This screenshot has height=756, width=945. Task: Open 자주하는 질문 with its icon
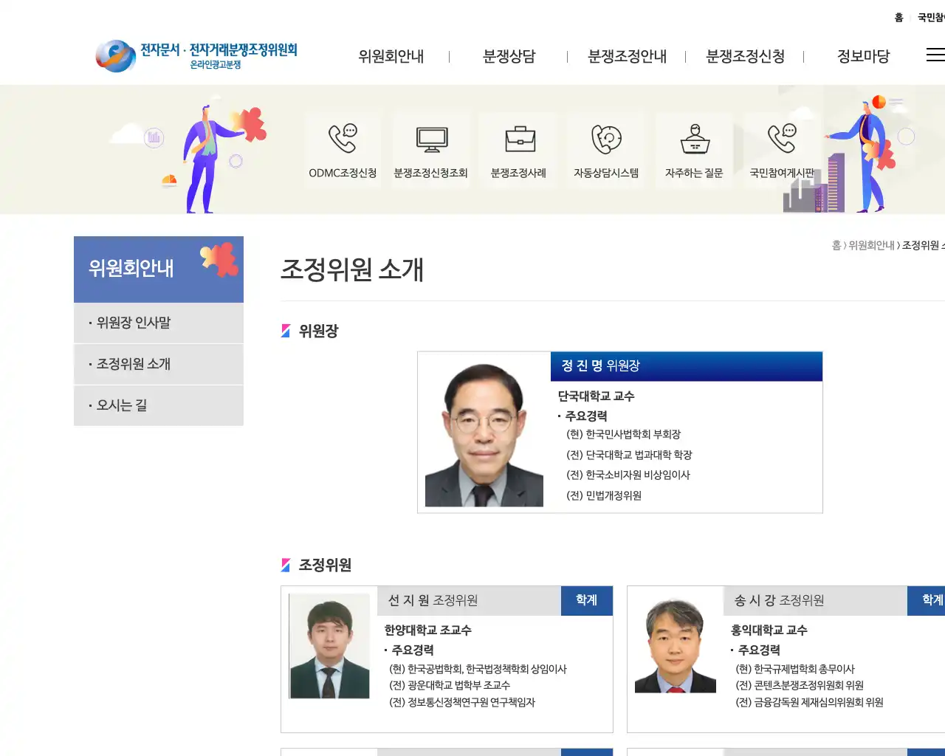[x=693, y=140]
